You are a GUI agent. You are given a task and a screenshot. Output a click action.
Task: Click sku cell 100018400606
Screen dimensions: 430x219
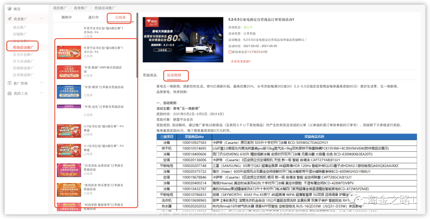(194, 154)
